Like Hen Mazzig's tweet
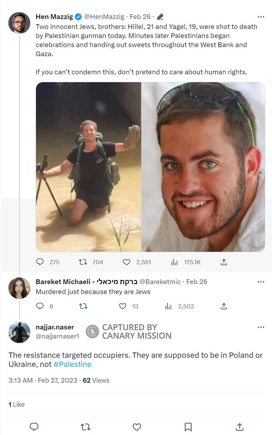 click(126, 262)
